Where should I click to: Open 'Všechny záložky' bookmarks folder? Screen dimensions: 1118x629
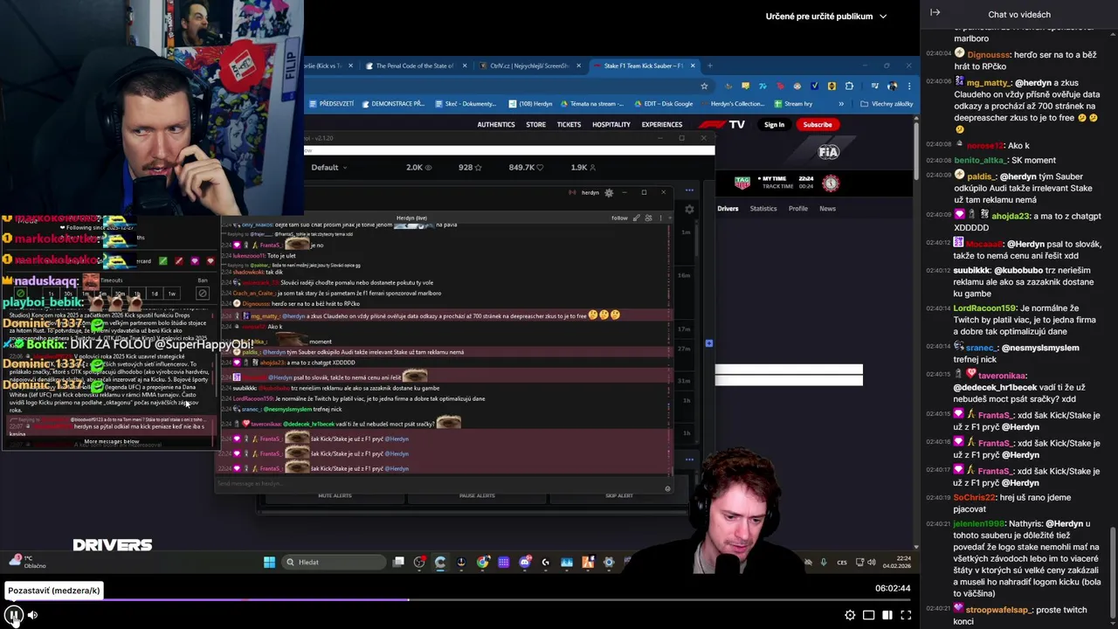click(887, 103)
